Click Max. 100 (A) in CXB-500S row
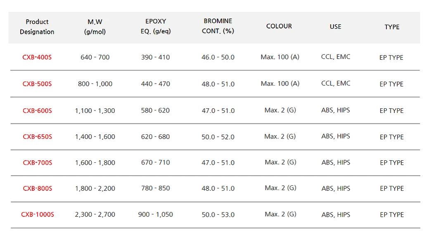Image resolution: width=429 pixels, height=239 pixels. (x=280, y=84)
